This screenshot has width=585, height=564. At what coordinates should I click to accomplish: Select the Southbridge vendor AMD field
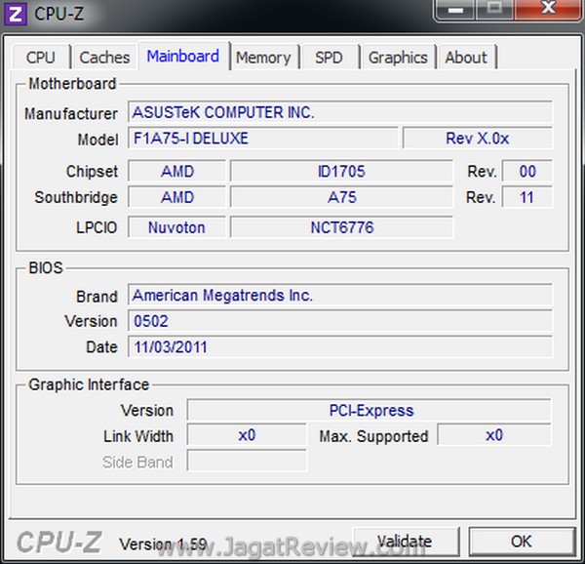(176, 197)
